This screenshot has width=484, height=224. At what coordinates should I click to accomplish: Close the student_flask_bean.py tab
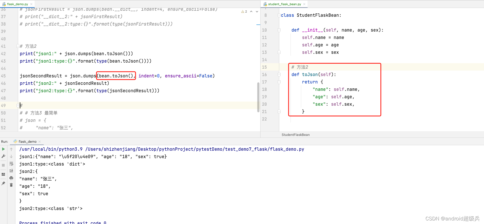click(304, 4)
